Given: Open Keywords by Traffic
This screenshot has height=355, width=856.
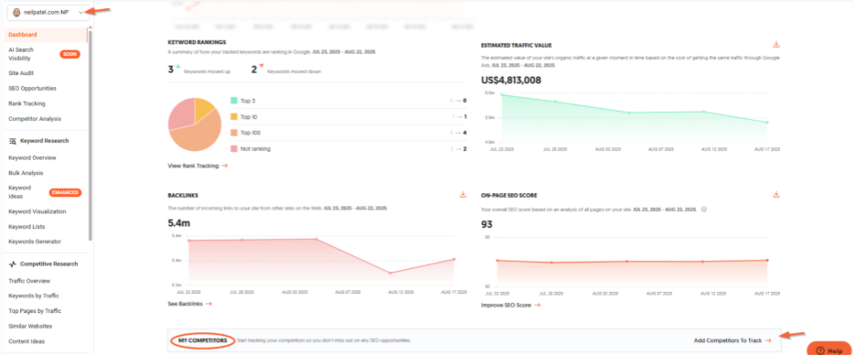Looking at the screenshot, I should tap(34, 296).
